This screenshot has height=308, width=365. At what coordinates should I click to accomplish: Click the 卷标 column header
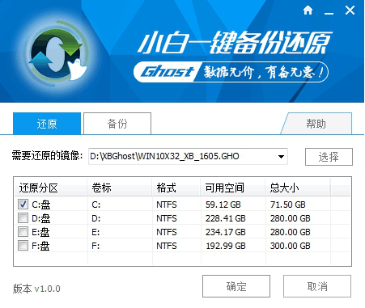[x=120, y=188]
